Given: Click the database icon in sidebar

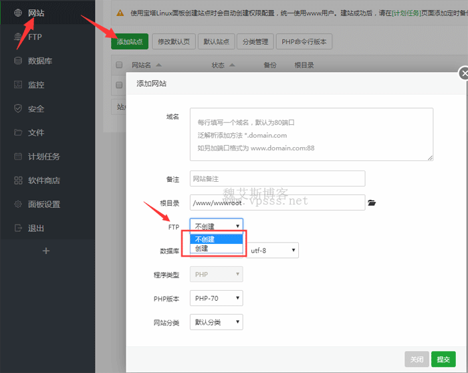Looking at the screenshot, I should coord(18,61).
